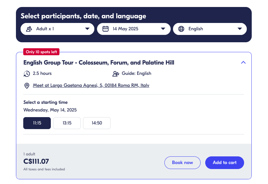The width and height of the screenshot is (268, 184).
Task: Open the Largo Gaetana Agnesi meeting point link
Action: point(91,86)
